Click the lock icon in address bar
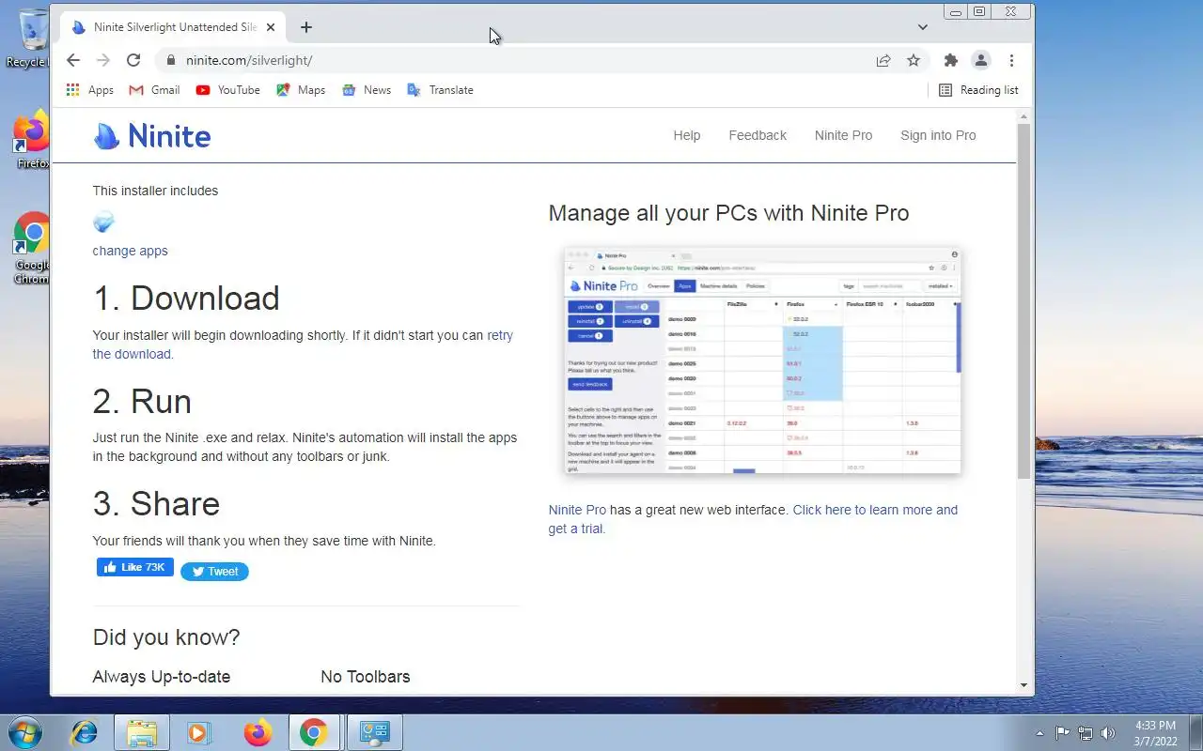Screen dimensions: 1203x751 pos(170,60)
